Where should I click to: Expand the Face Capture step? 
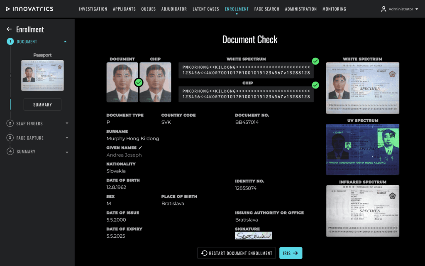click(x=67, y=138)
